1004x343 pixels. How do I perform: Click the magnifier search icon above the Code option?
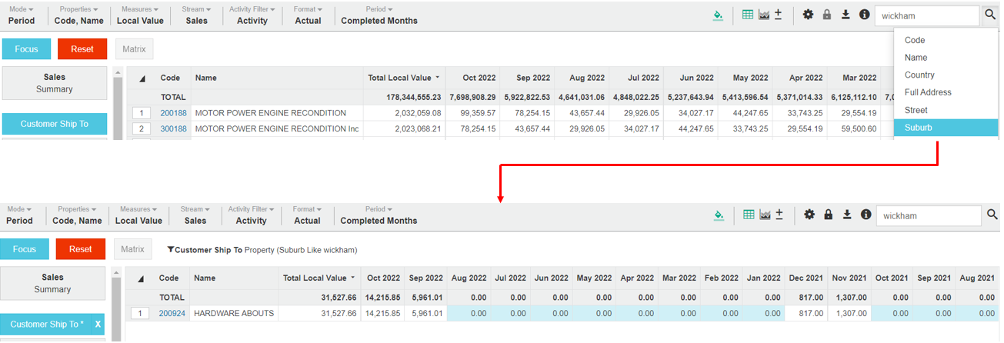click(x=990, y=15)
